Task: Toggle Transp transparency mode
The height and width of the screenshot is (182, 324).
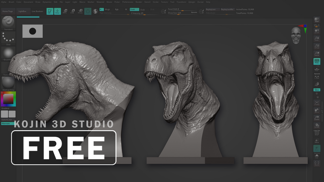Action: 317,141
